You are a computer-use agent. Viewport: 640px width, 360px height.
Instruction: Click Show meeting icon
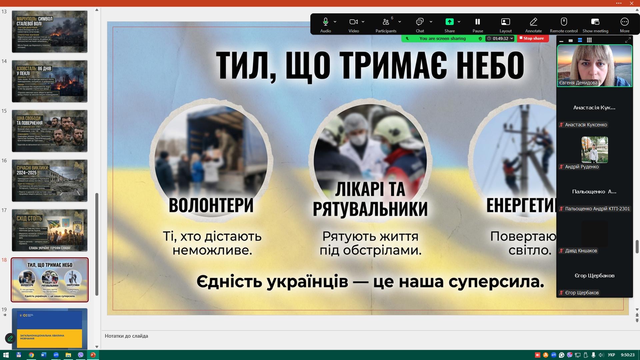click(x=595, y=22)
